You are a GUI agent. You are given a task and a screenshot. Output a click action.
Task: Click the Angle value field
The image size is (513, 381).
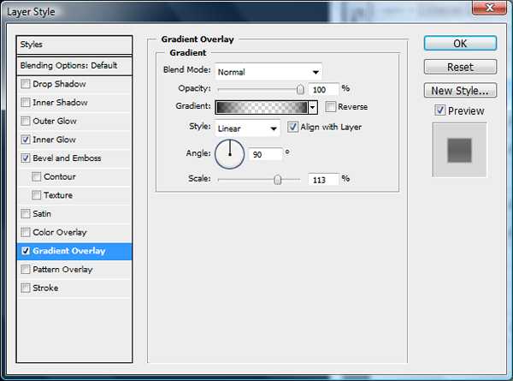[265, 154]
